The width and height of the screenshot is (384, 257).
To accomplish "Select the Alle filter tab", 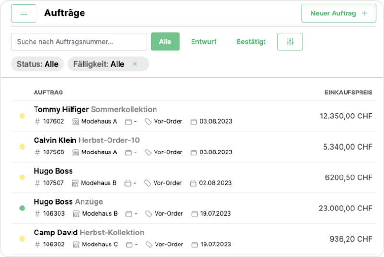I will coord(165,42).
